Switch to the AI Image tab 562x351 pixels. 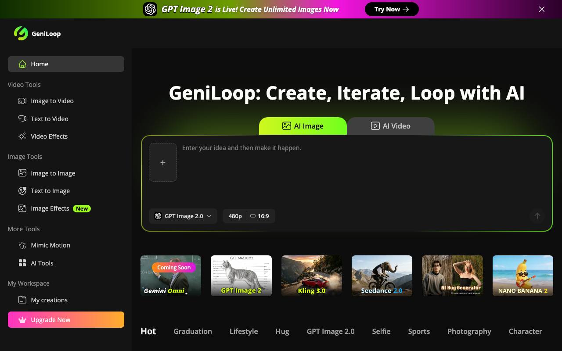coord(303,126)
